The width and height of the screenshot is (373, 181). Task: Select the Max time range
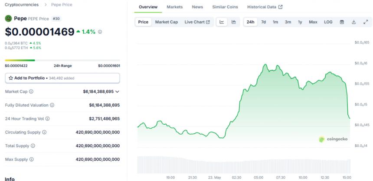point(313,22)
